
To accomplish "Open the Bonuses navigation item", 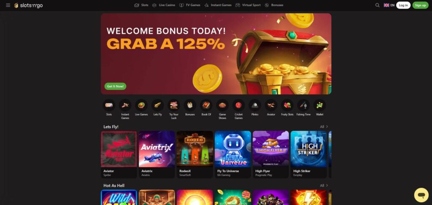I will 274,5.
